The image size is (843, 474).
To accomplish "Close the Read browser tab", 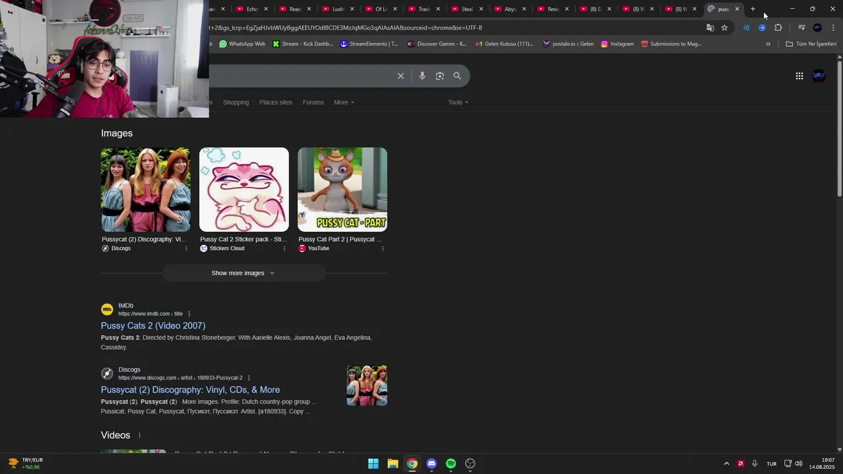I will (x=309, y=9).
